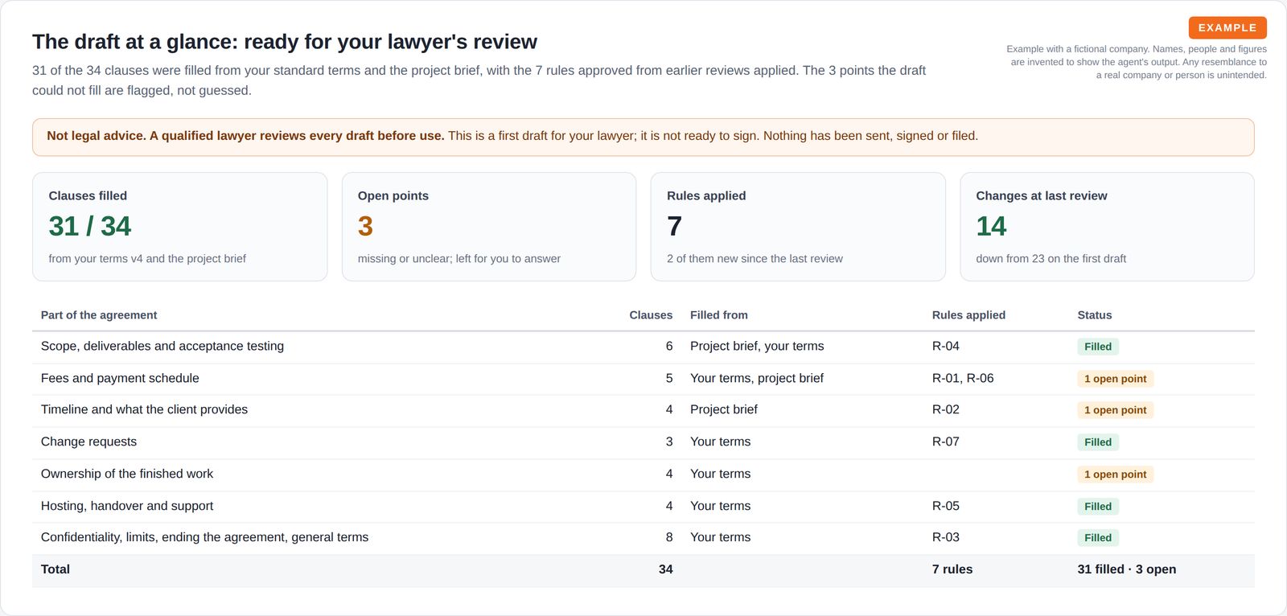Click 'missing or unclear; left for you to answer'
Screen dimensions: 1287x616
459,259
